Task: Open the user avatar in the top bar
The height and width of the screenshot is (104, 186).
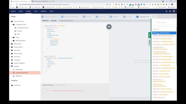Action: click(x=174, y=11)
